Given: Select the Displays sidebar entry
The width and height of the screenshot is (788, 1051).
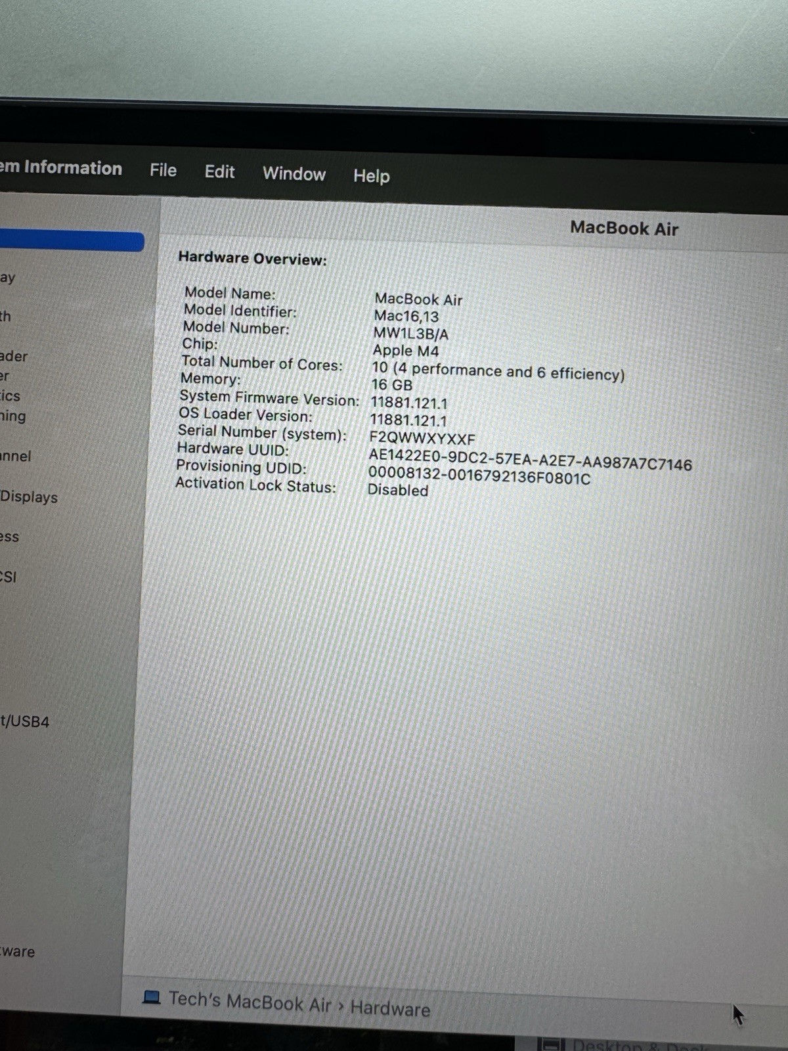Looking at the screenshot, I should point(29,497).
